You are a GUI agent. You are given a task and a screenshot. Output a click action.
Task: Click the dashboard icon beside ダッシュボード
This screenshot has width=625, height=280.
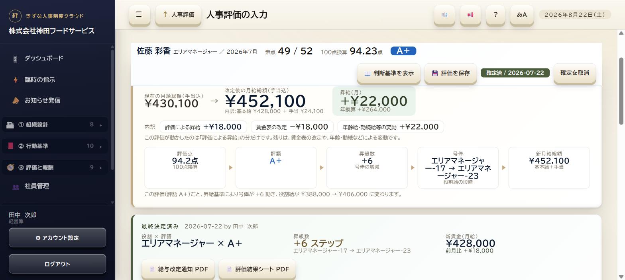[16, 59]
